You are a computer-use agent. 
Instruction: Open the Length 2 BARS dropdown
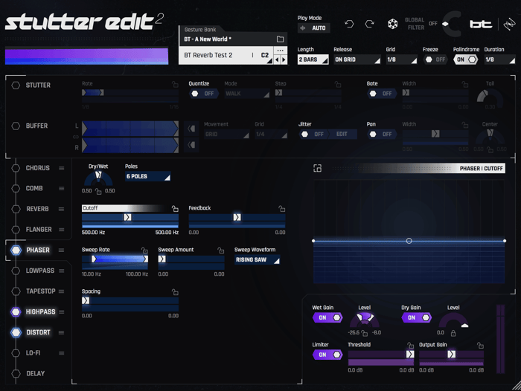(x=313, y=59)
